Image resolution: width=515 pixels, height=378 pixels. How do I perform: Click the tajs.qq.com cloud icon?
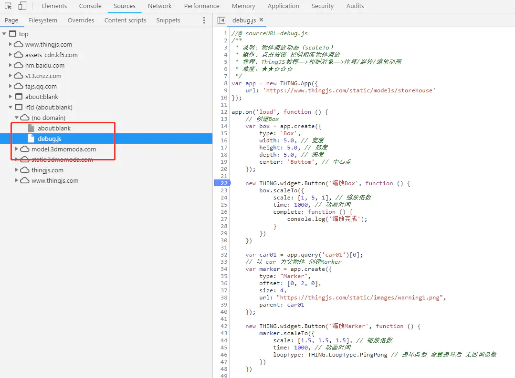pyautogui.click(x=19, y=86)
